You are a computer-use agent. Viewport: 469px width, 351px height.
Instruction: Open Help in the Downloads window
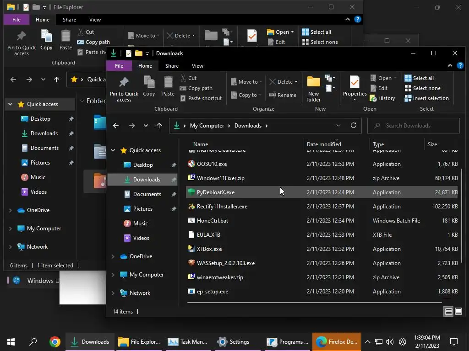click(x=460, y=66)
